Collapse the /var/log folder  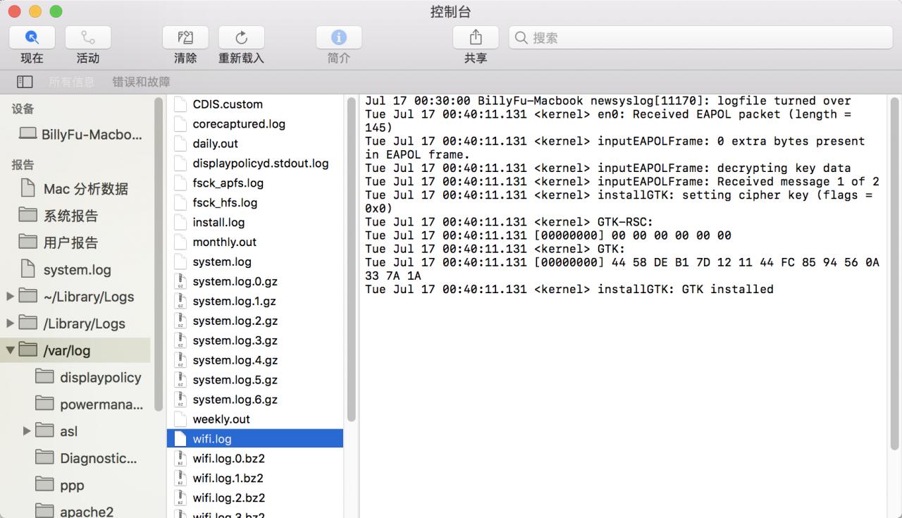[x=9, y=350]
